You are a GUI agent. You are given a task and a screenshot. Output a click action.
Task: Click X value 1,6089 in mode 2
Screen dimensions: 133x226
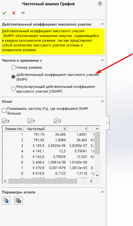pyautogui.click(x=56, y=140)
